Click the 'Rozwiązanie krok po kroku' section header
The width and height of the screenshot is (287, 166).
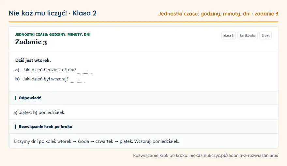pyautogui.click(x=143, y=127)
